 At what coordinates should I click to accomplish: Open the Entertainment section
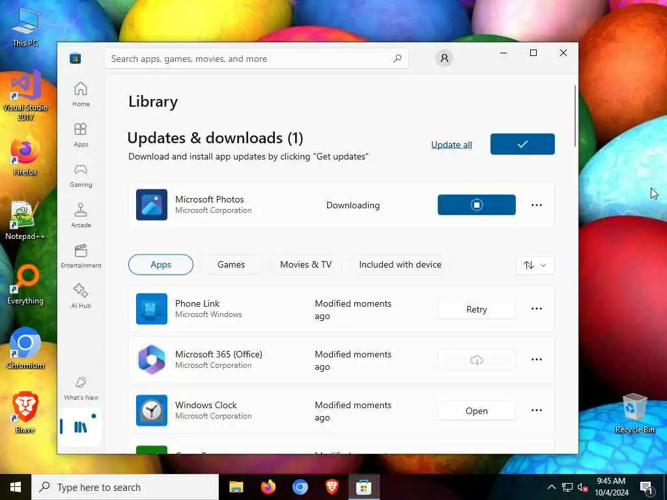coord(81,256)
